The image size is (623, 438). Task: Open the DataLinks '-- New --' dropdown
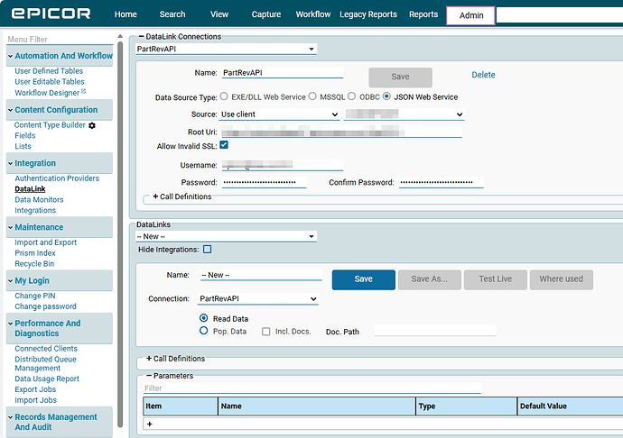(x=226, y=236)
